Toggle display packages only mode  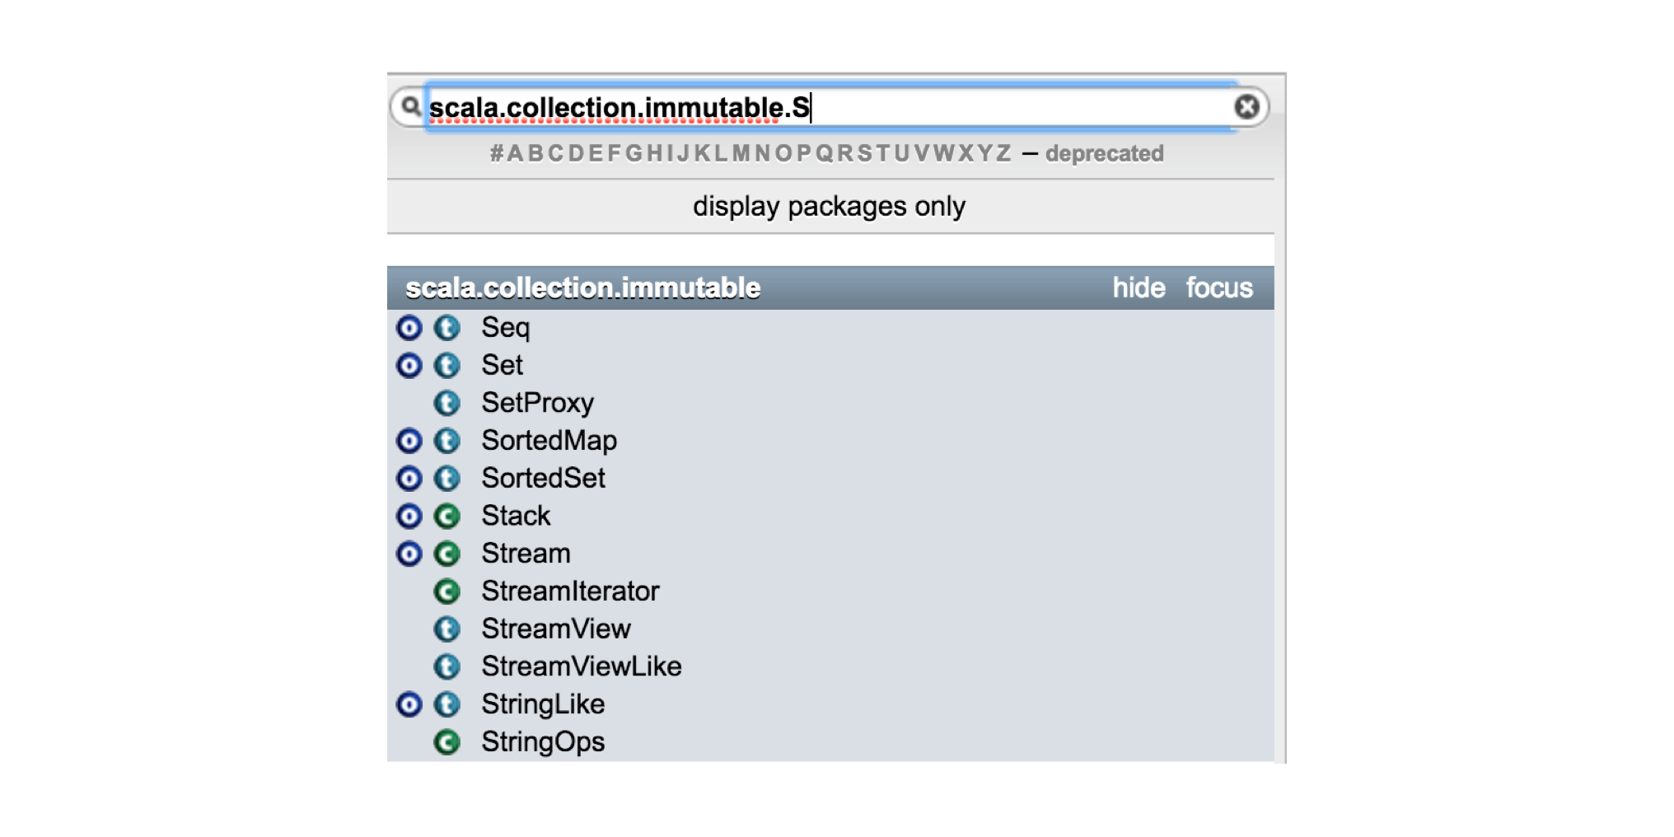point(829,206)
